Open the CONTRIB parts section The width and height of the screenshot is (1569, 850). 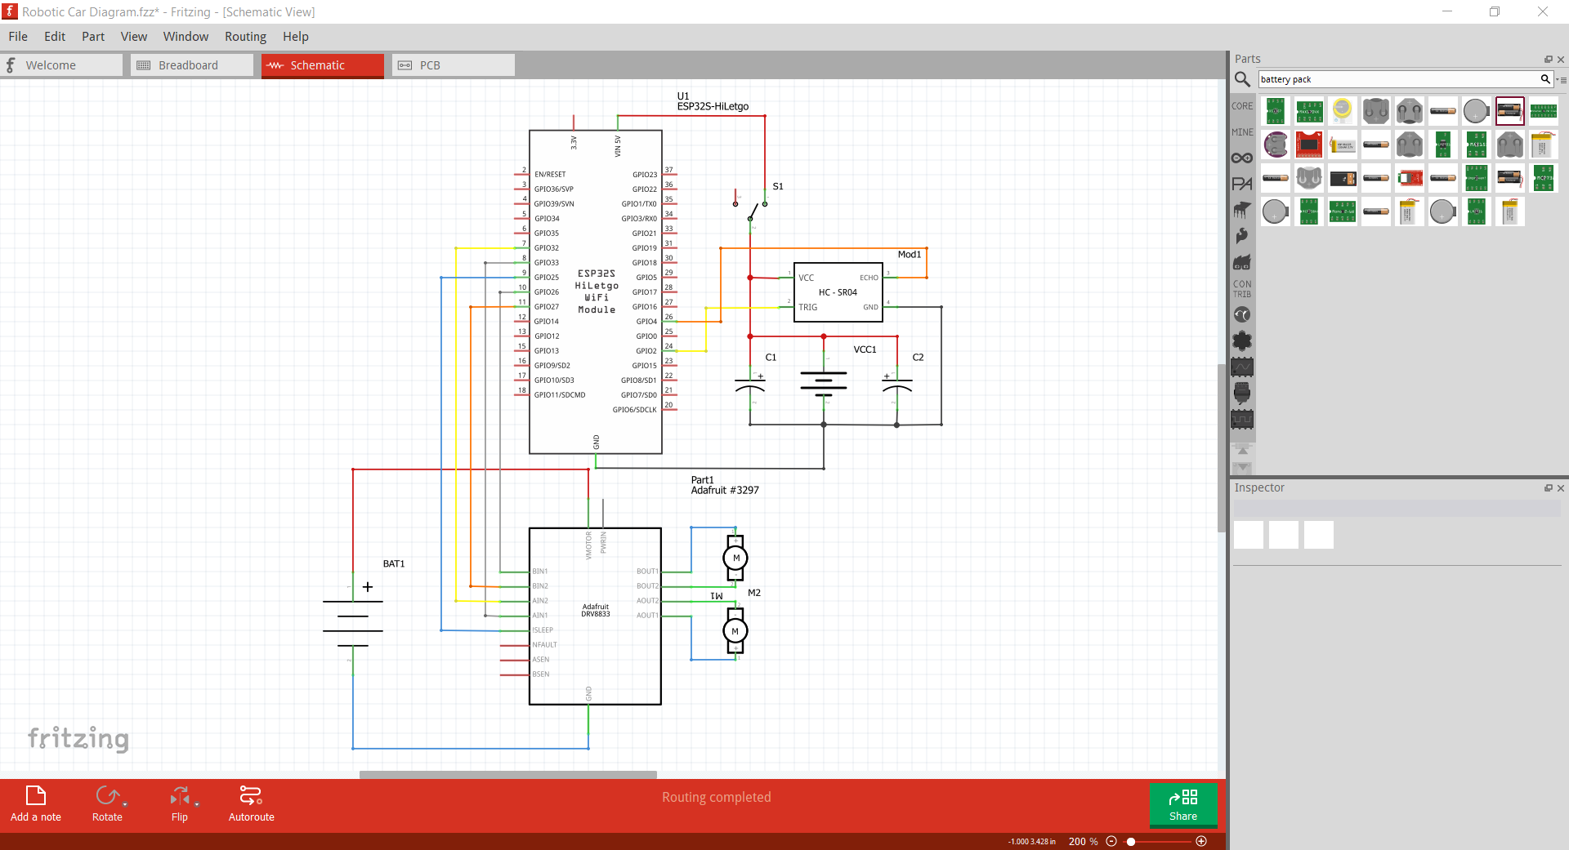[x=1241, y=287]
